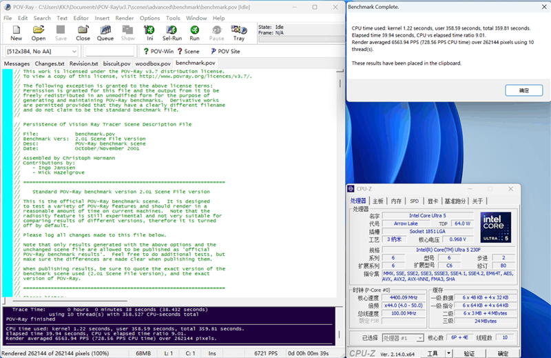
Task: Click the Ini settings toolbar icon
Action: [x=149, y=32]
